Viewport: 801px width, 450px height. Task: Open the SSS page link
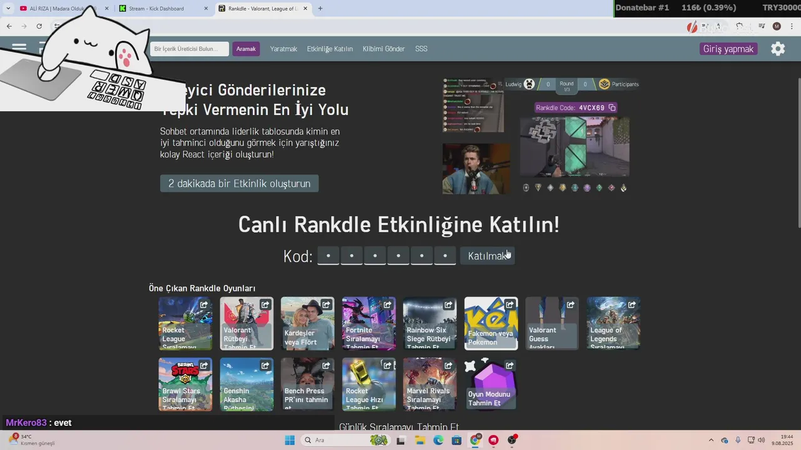(421, 49)
